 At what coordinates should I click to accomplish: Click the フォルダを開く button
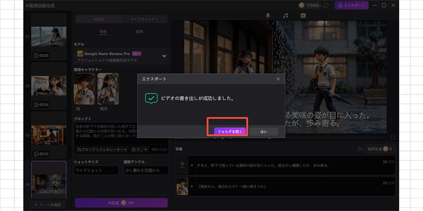(x=230, y=131)
